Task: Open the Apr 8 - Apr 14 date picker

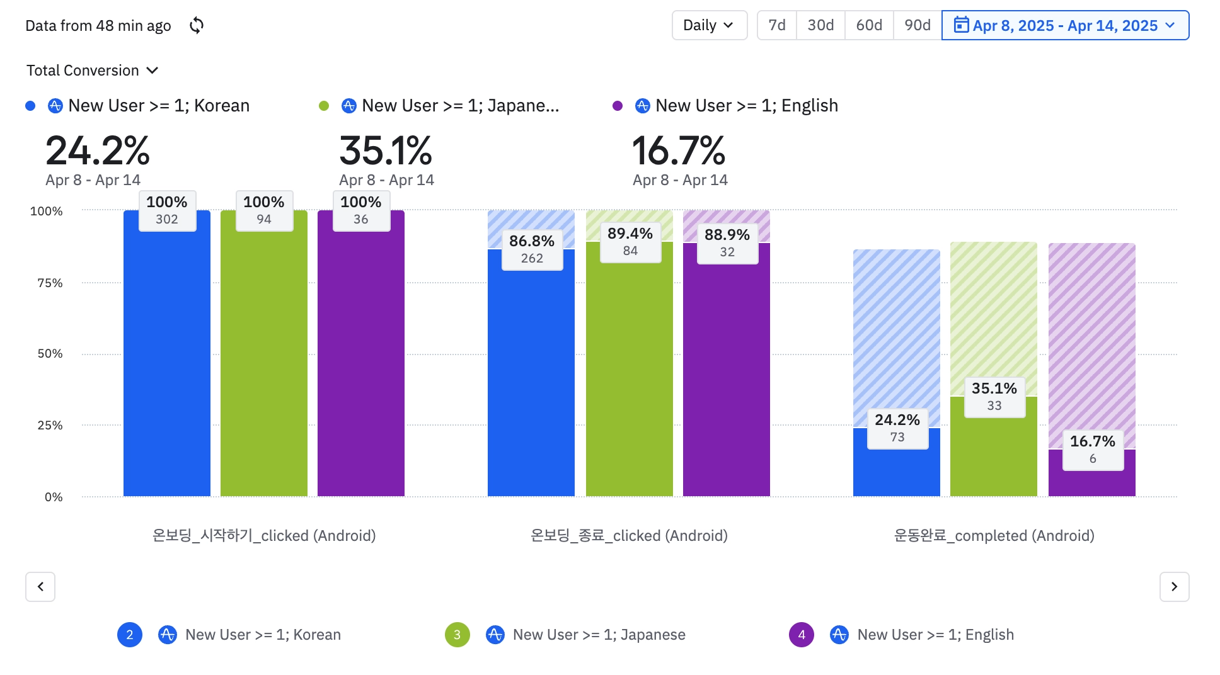Action: pos(1065,25)
